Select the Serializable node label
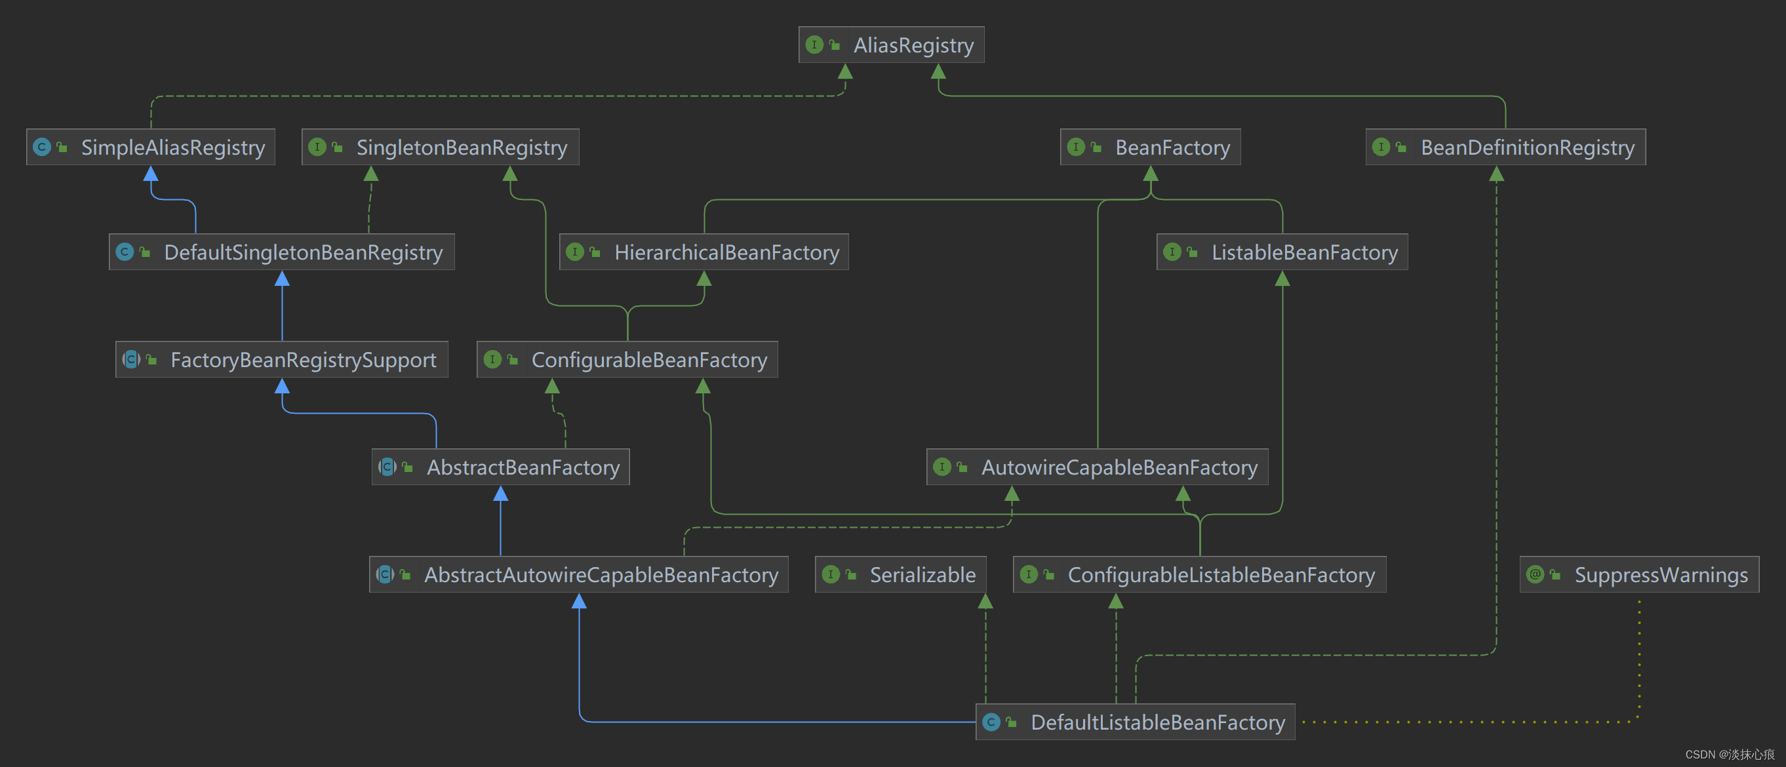This screenshot has width=1786, height=767. tap(922, 574)
